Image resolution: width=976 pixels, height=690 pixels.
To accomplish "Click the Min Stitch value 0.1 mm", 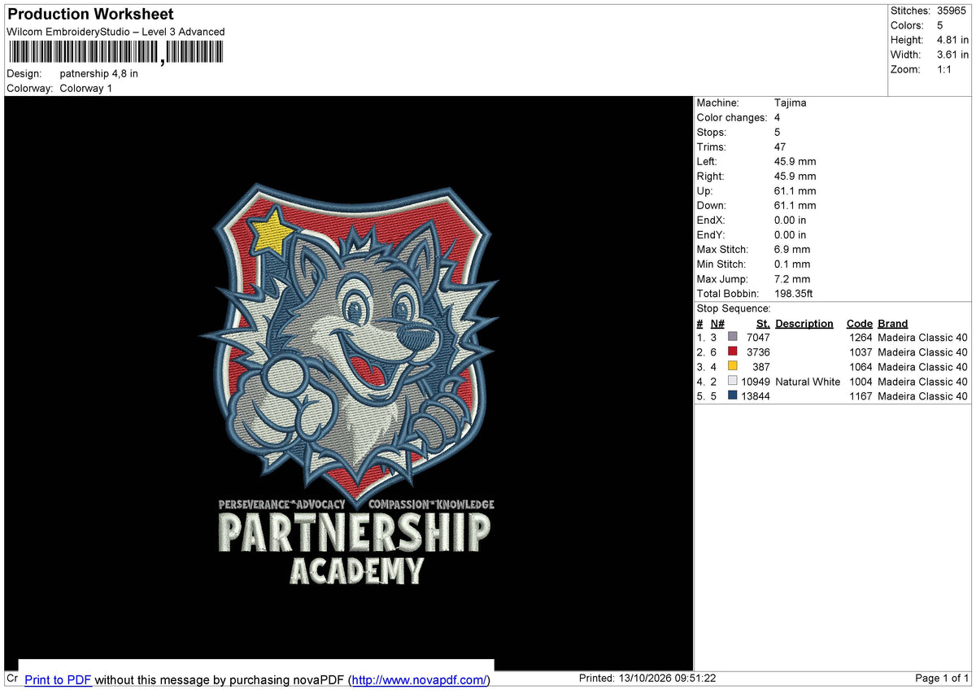I will click(x=792, y=264).
